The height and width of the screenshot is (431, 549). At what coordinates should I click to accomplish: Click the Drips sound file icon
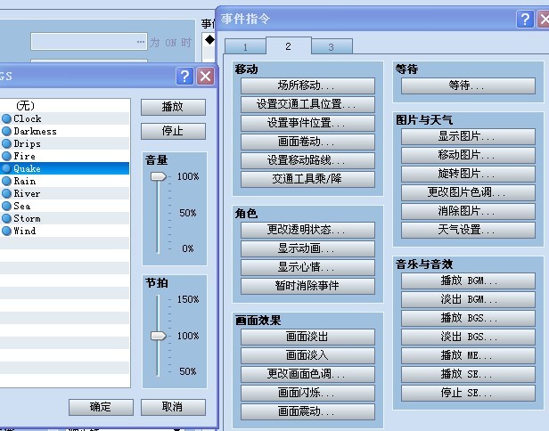(6, 143)
